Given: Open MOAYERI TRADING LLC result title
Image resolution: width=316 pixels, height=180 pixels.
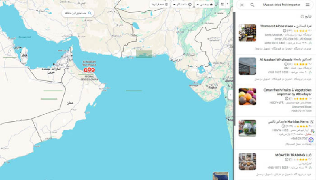Looking at the screenshot, I should tap(293, 155).
